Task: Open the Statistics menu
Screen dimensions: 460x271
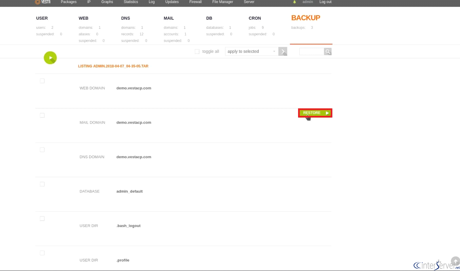Action: [x=131, y=2]
